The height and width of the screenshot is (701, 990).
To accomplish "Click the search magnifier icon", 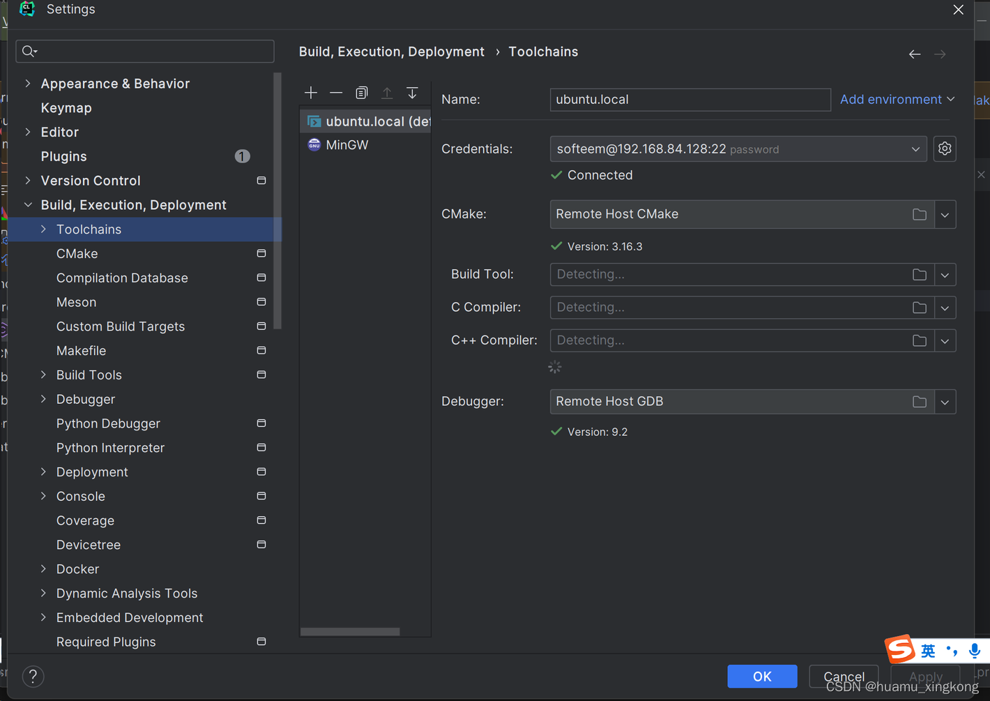I will (29, 51).
